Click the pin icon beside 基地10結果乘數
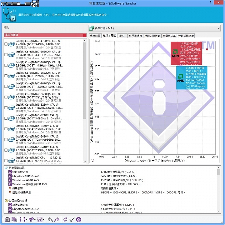This screenshot has width=225, height=225. pyautogui.click(x=10, y=192)
